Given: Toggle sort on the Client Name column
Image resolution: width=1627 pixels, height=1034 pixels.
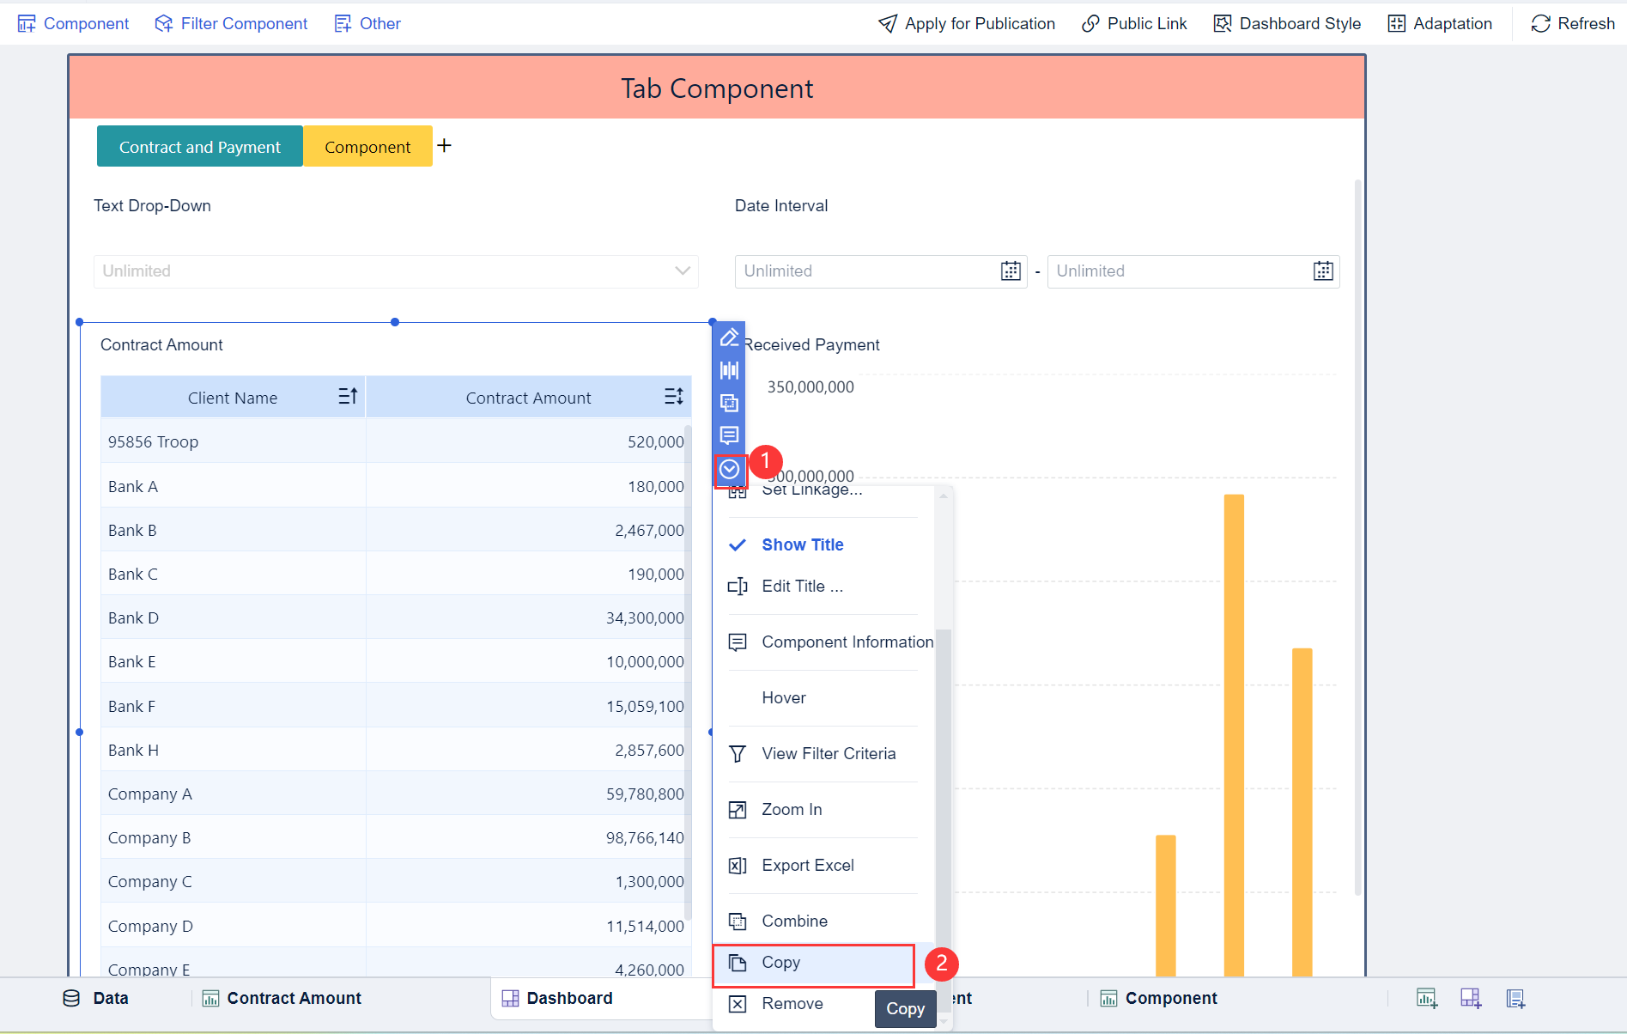Looking at the screenshot, I should point(348,396).
